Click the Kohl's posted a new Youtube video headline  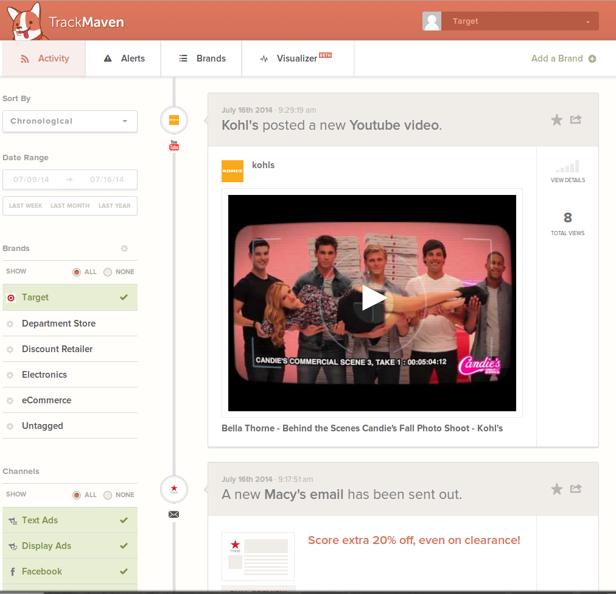click(332, 125)
